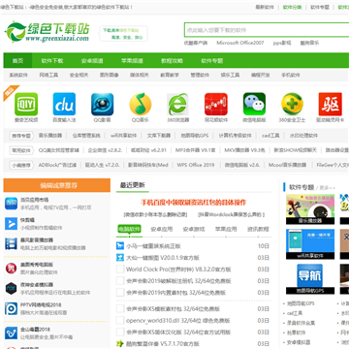Open 软件专题 in the green nav bar
Image resolution: width=349 pixels, height=349 pixels.
click(212, 61)
